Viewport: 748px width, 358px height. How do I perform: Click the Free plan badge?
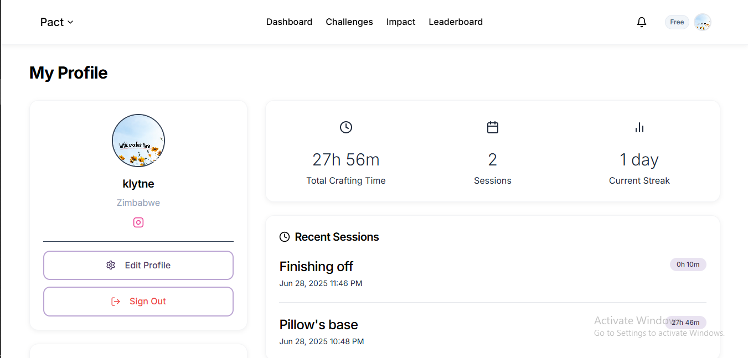click(677, 22)
